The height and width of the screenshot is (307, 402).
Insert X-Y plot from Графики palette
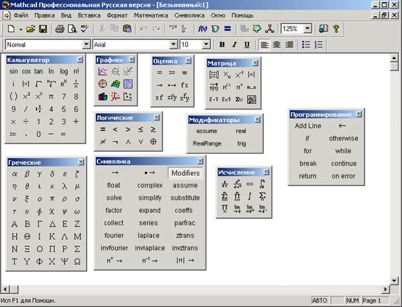tap(103, 72)
